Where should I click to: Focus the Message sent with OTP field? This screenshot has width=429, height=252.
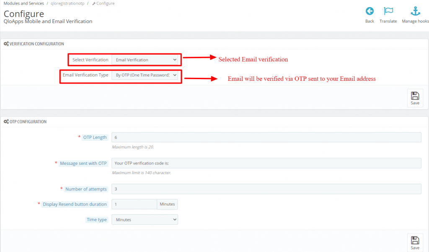(266, 163)
